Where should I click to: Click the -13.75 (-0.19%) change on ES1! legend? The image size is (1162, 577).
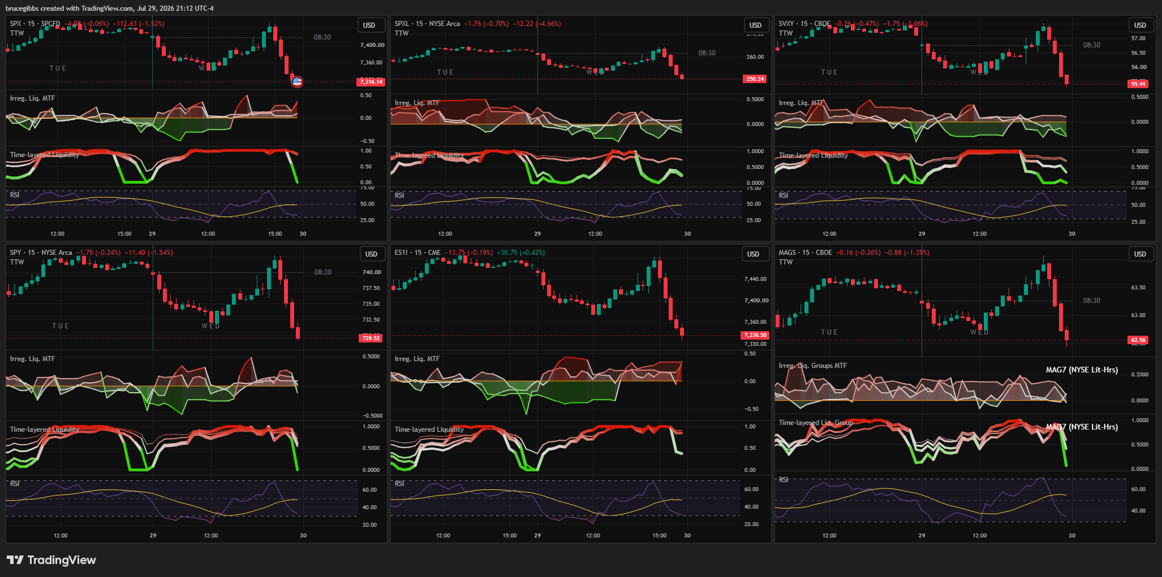click(x=469, y=253)
